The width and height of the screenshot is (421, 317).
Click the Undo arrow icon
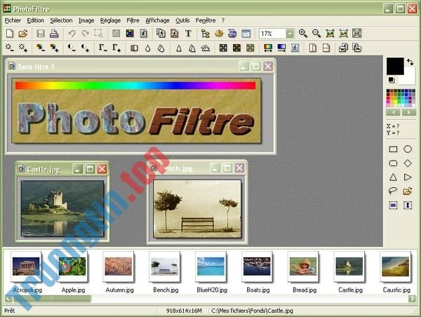(72, 34)
